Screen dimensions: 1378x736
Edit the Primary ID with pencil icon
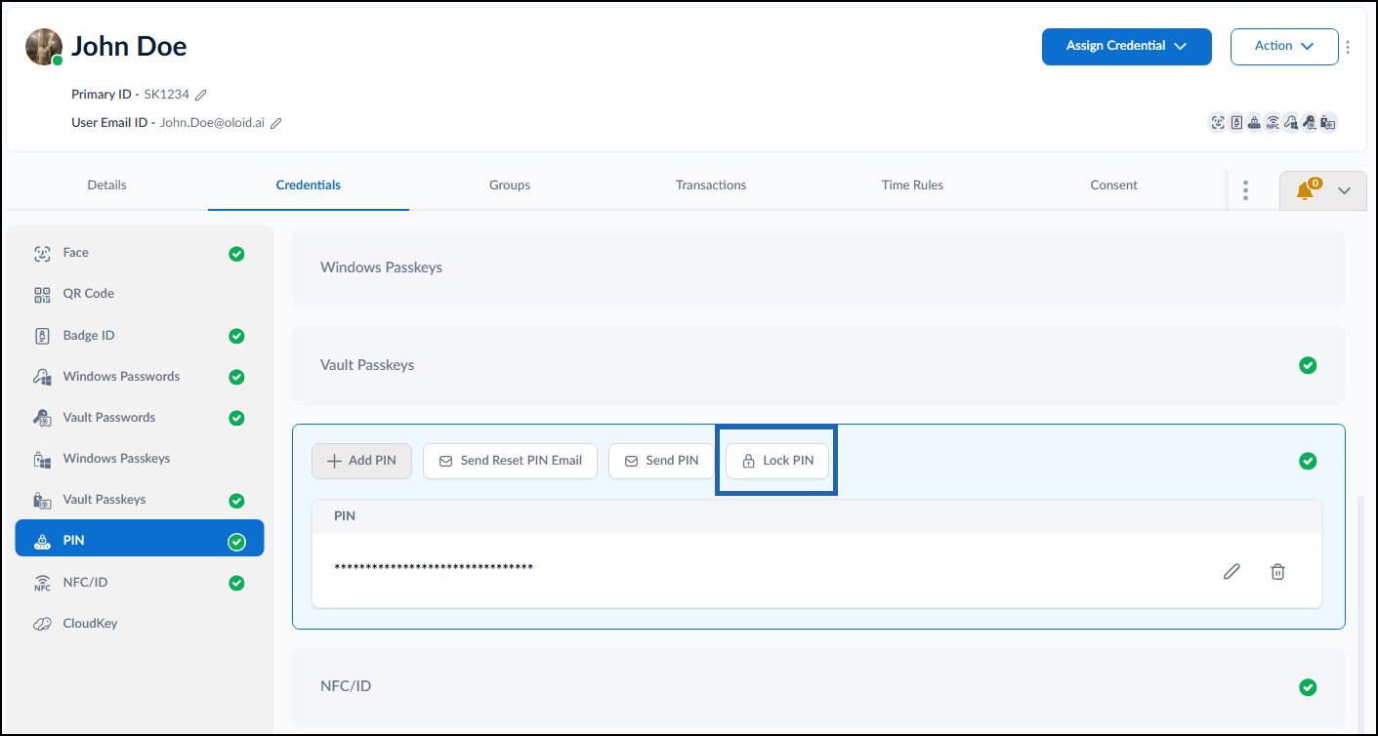(x=201, y=95)
